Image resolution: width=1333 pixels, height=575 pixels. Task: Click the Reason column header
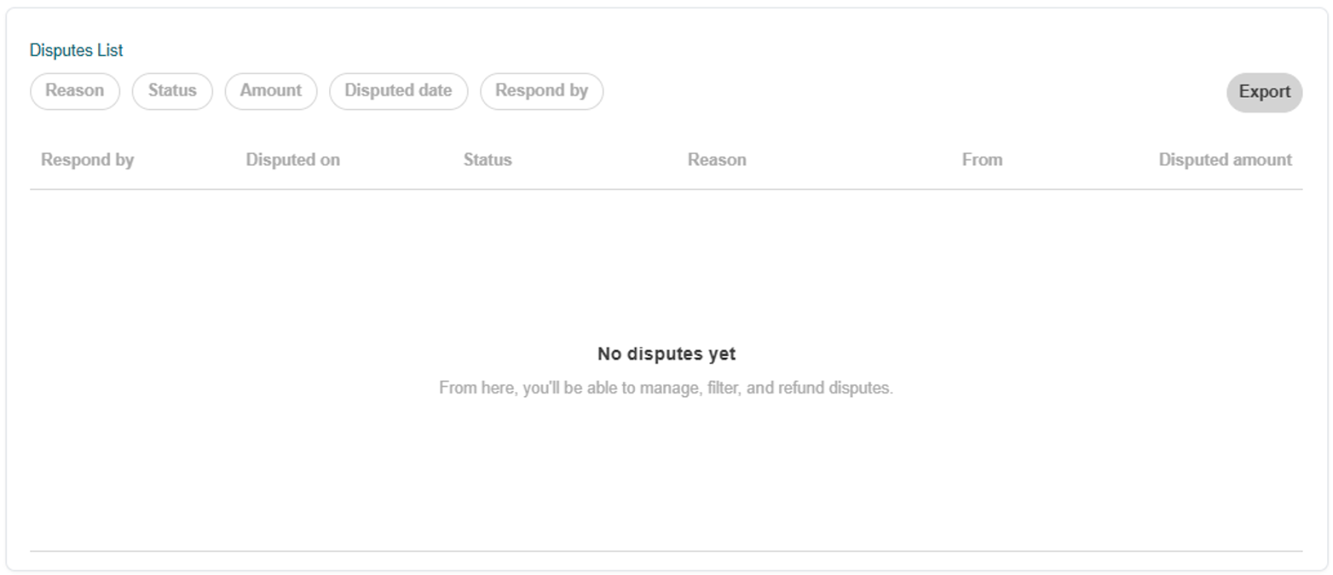click(716, 160)
